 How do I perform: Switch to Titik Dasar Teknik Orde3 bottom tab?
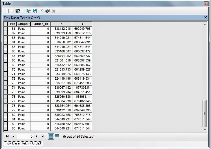[x=23, y=143]
